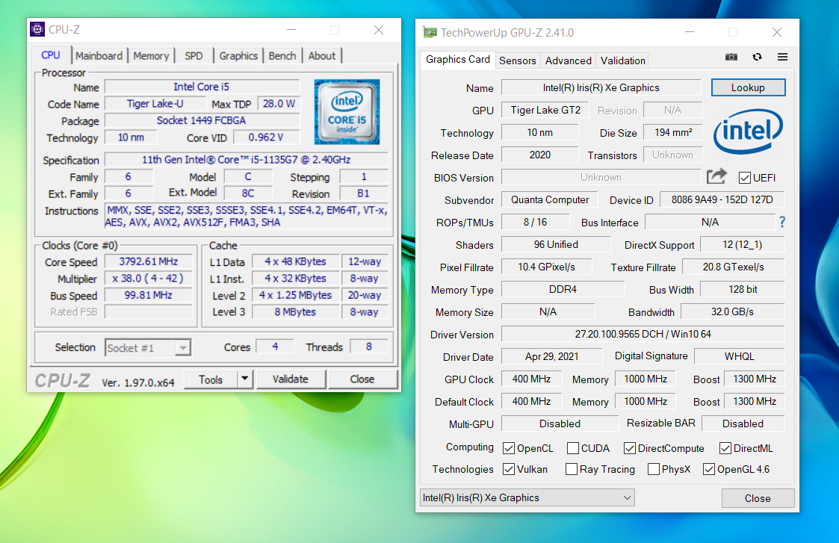Click the BIOS share/export arrow icon
Viewport: 839px width, 543px height.
click(716, 176)
